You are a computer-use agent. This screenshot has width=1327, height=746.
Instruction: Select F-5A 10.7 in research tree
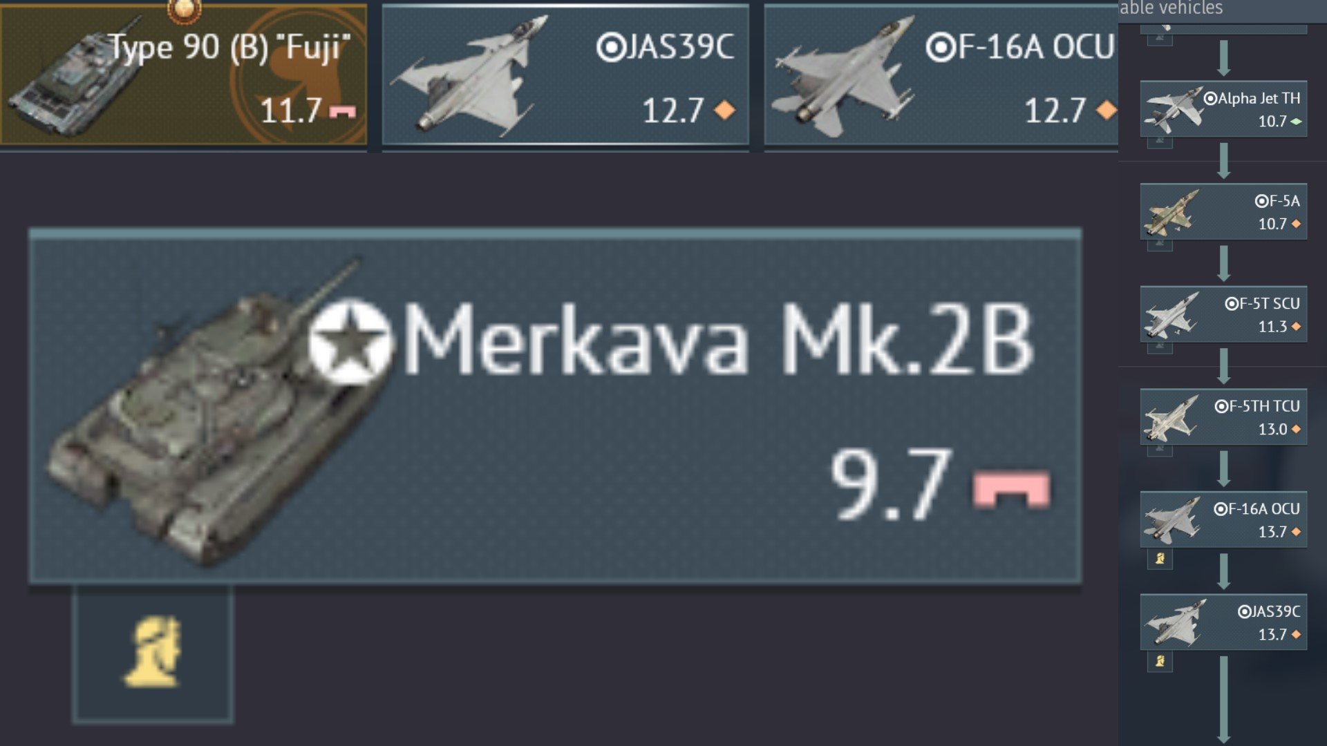click(x=1223, y=211)
